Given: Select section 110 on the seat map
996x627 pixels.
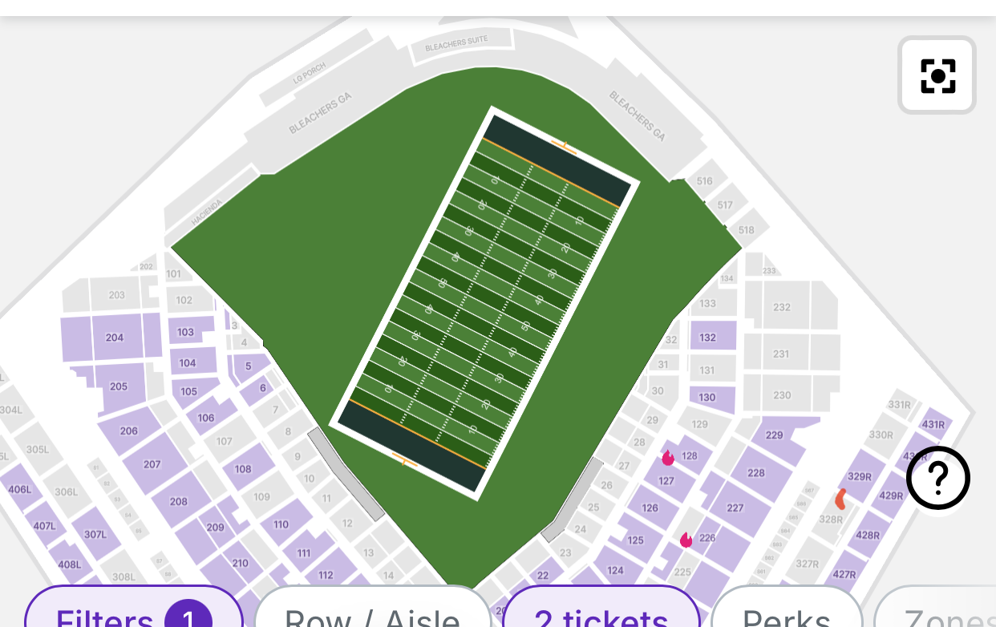Looking at the screenshot, I should point(281,525).
